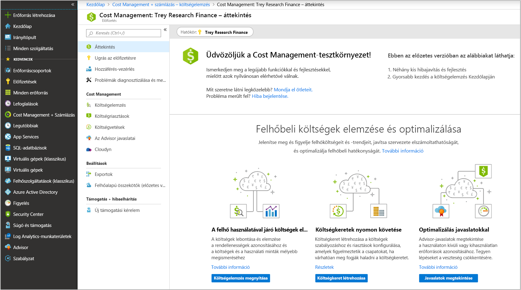
Task: Click the Hozzáférés-vezérlés people icon
Action: tap(89, 69)
